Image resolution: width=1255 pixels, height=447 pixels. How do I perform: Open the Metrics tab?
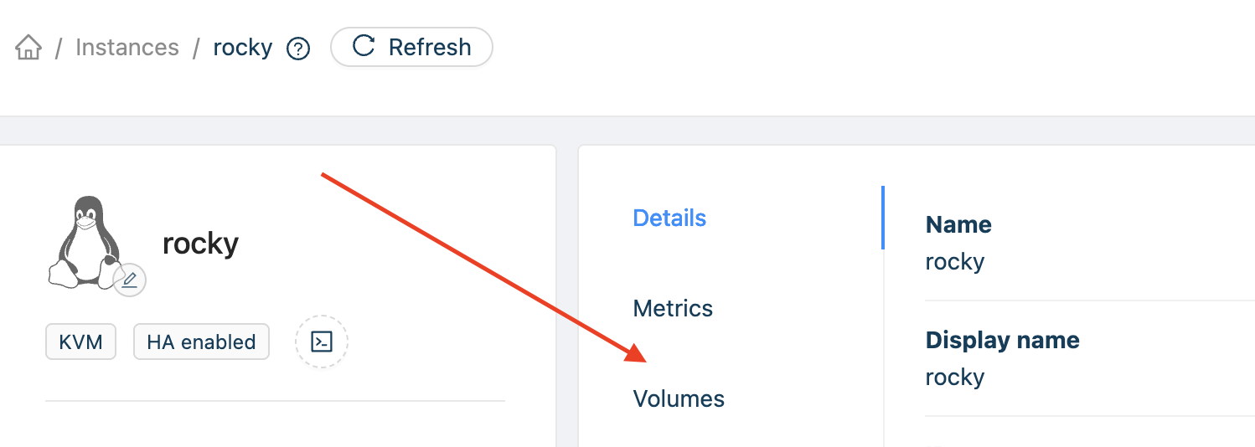click(673, 308)
